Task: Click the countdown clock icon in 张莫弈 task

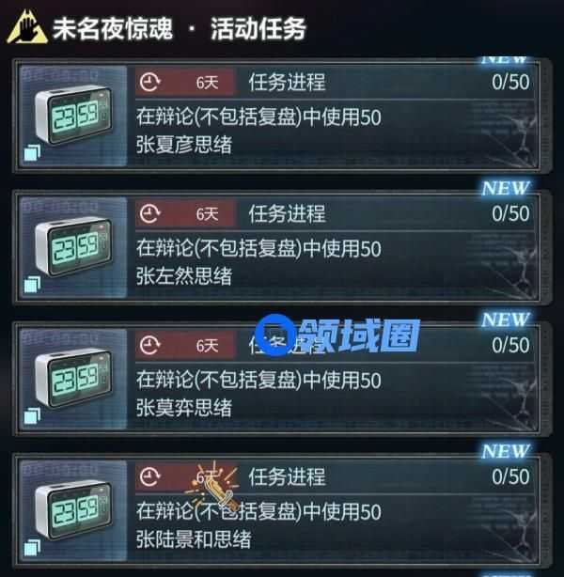Action: click(149, 346)
